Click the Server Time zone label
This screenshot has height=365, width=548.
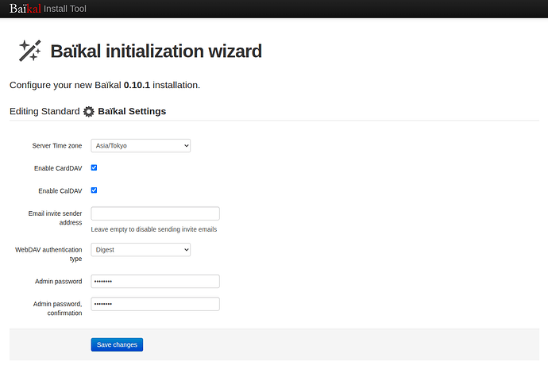(56, 146)
